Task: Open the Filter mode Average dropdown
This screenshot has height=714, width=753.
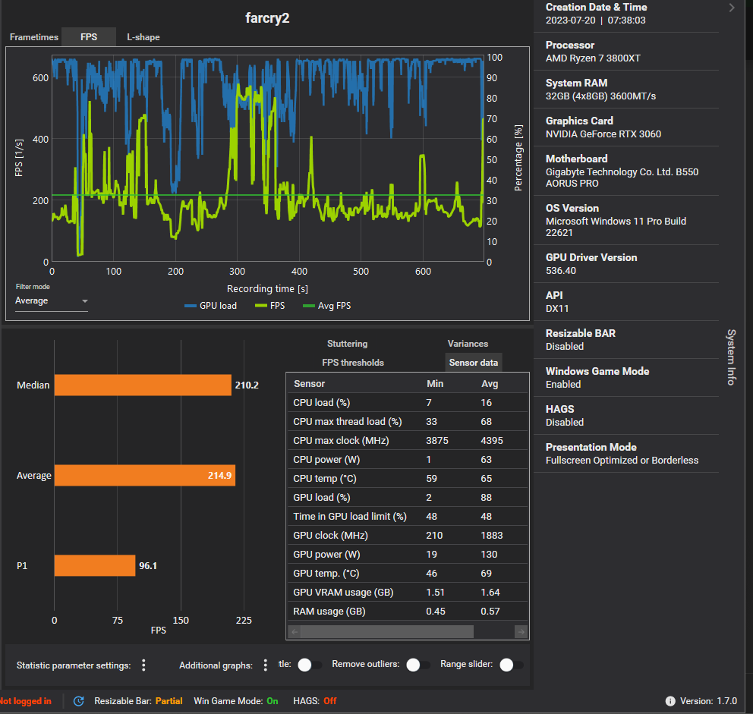Action: point(52,301)
